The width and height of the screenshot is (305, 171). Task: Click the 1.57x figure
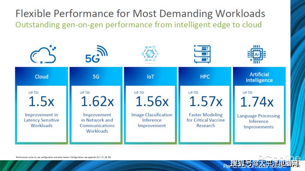(206, 101)
